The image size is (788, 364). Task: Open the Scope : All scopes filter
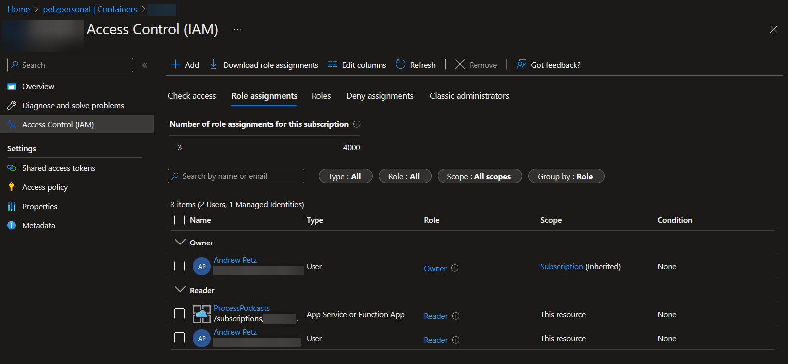479,176
